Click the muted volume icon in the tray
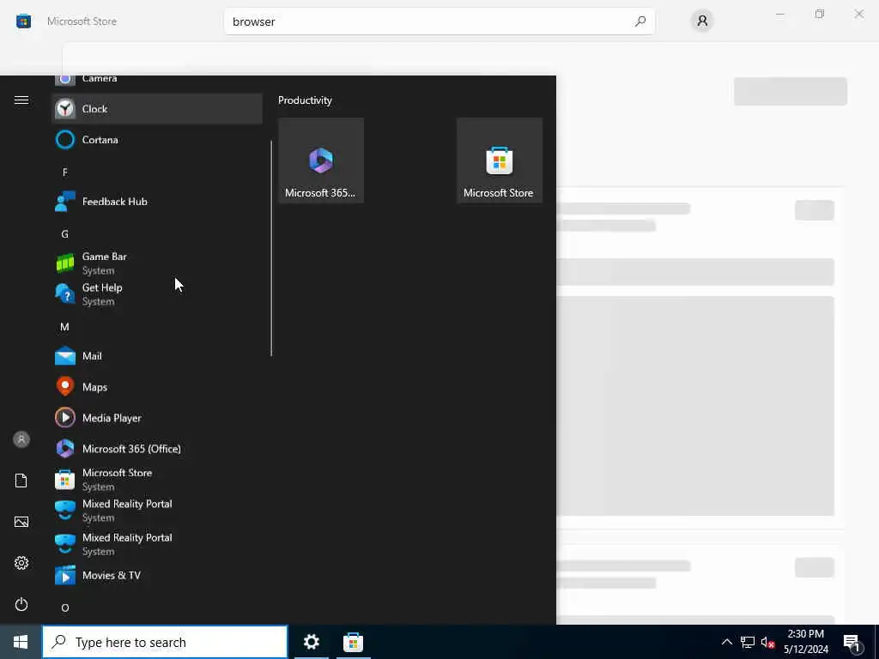The height and width of the screenshot is (659, 879). [767, 642]
